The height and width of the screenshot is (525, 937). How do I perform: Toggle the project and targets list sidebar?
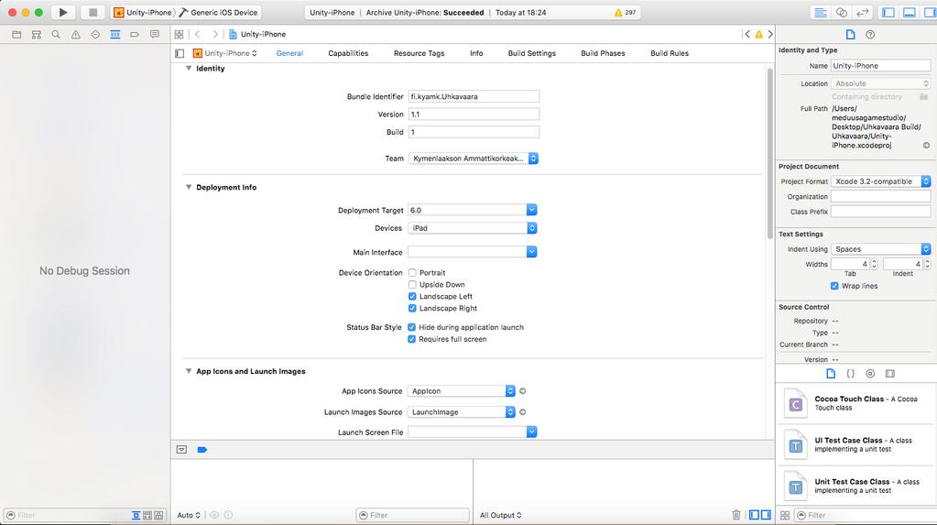tap(180, 53)
